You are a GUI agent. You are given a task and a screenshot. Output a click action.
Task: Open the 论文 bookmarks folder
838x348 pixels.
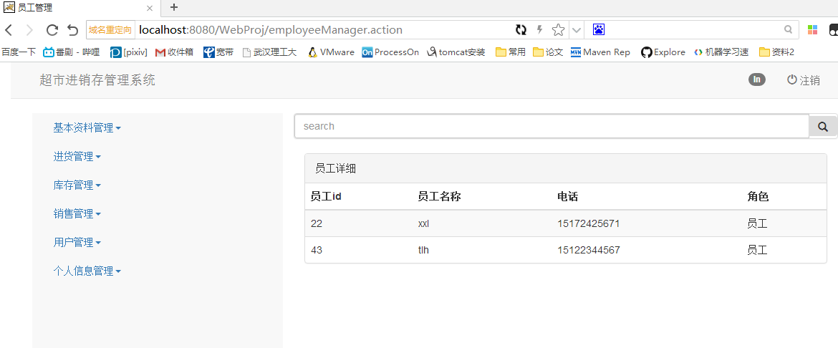tap(548, 52)
